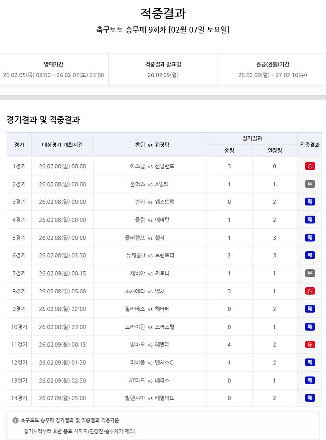Click the 승 badge for 빌바오 vs 레반테

(310, 344)
